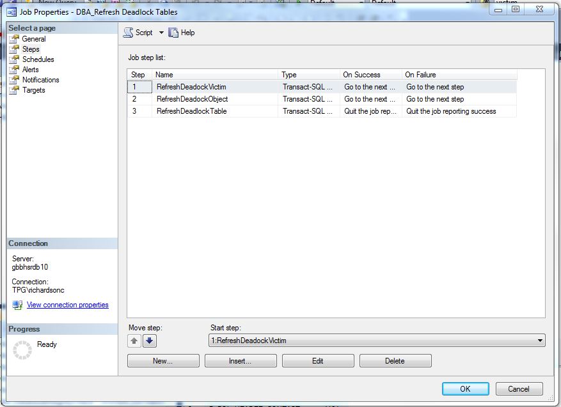Click step number 2 cell
The height and width of the screenshot is (407, 561).
(x=140, y=99)
